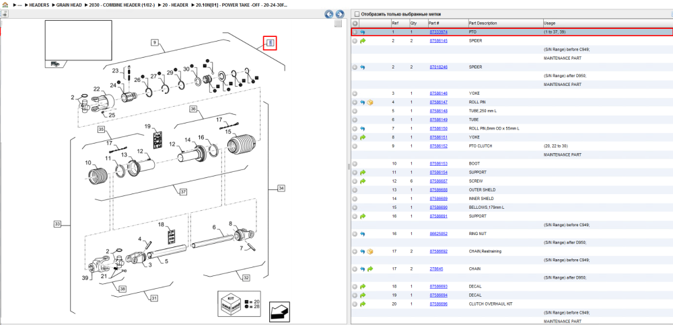Click callout 35 in the diagram
This screenshot has height=325, width=673.
(102, 129)
